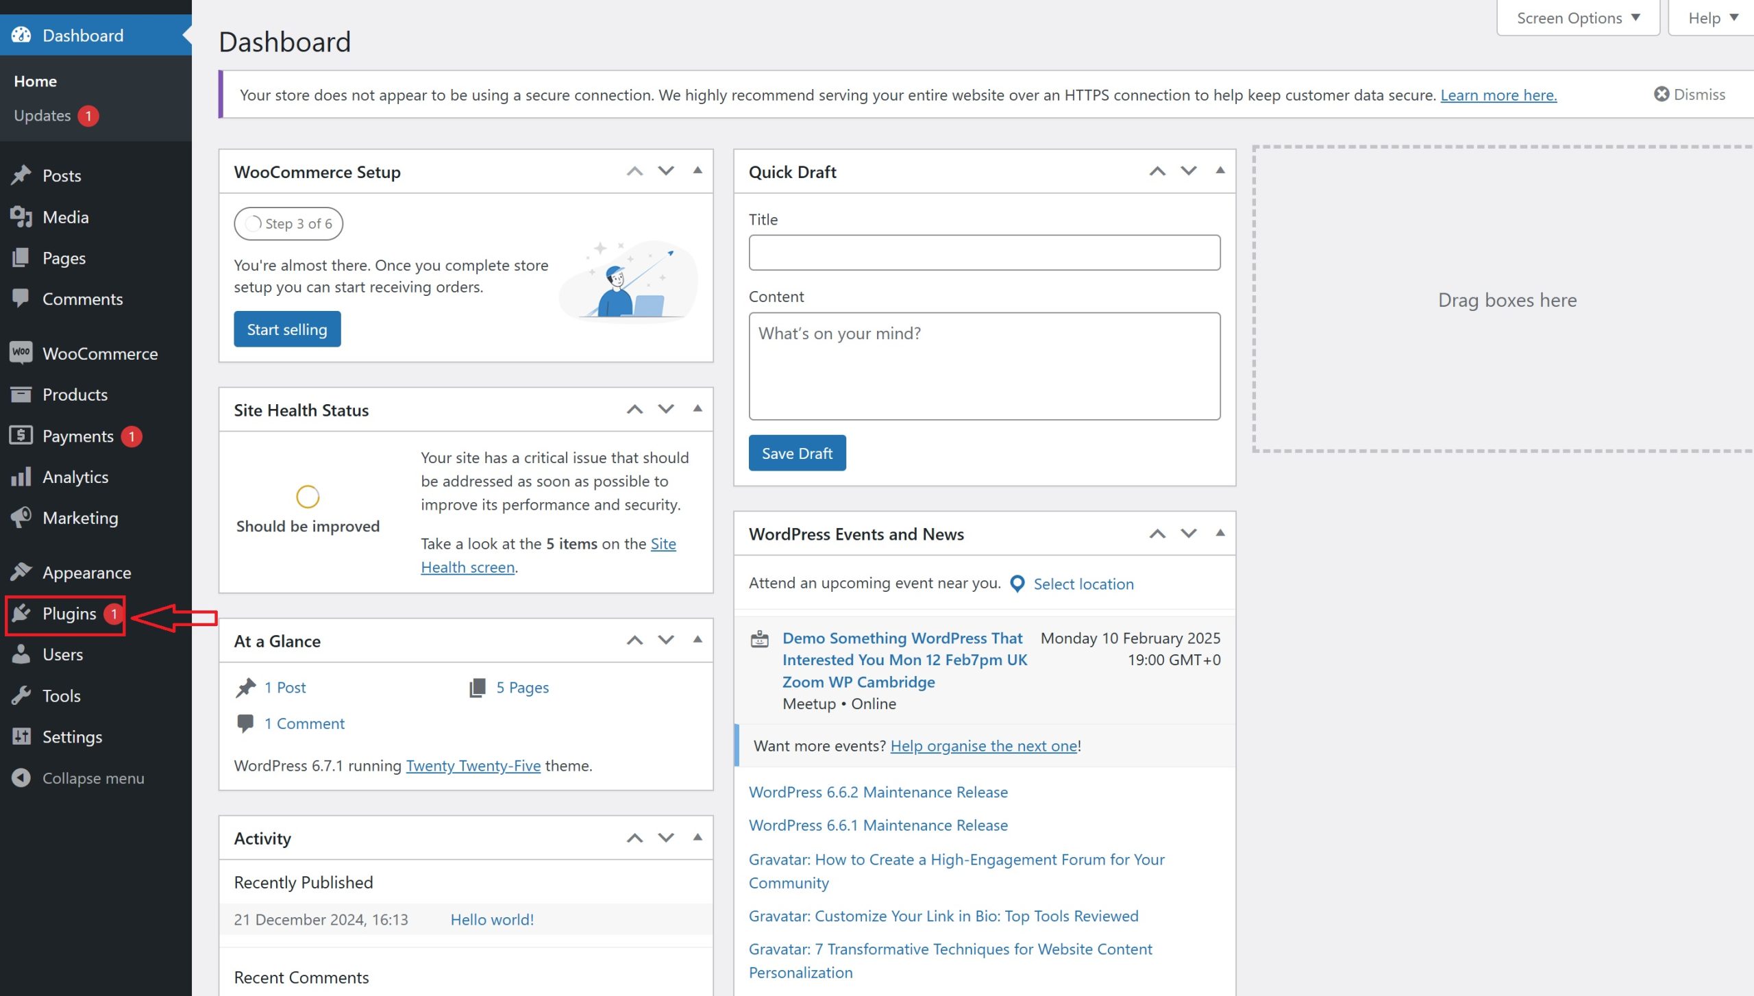This screenshot has height=996, width=1754.
Task: Open WooCommerce via its sidebar icon
Action: (21, 353)
